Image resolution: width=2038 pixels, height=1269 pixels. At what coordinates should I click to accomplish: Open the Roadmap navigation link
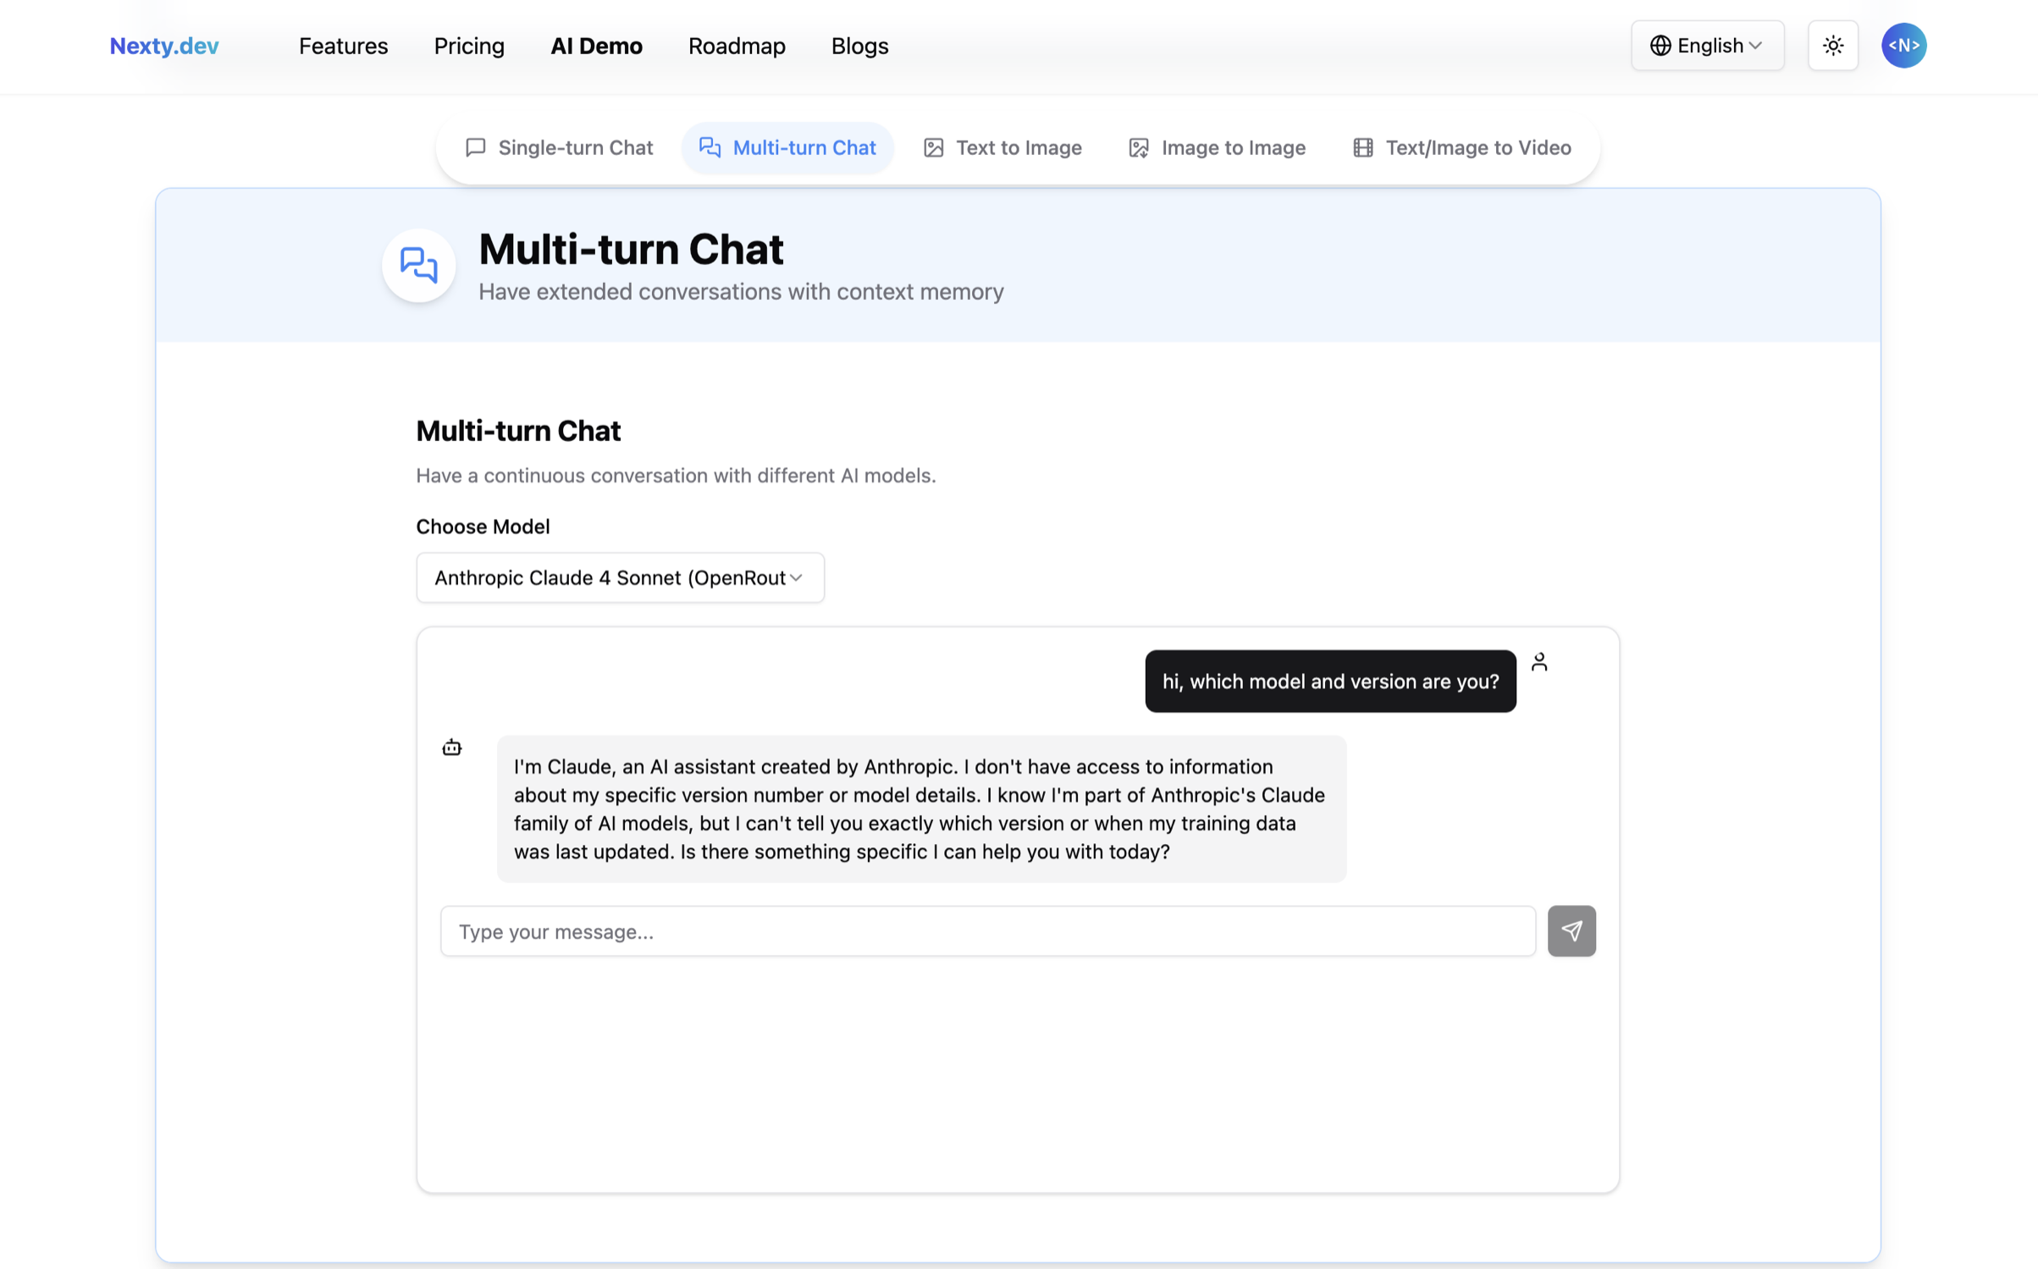[x=737, y=46]
